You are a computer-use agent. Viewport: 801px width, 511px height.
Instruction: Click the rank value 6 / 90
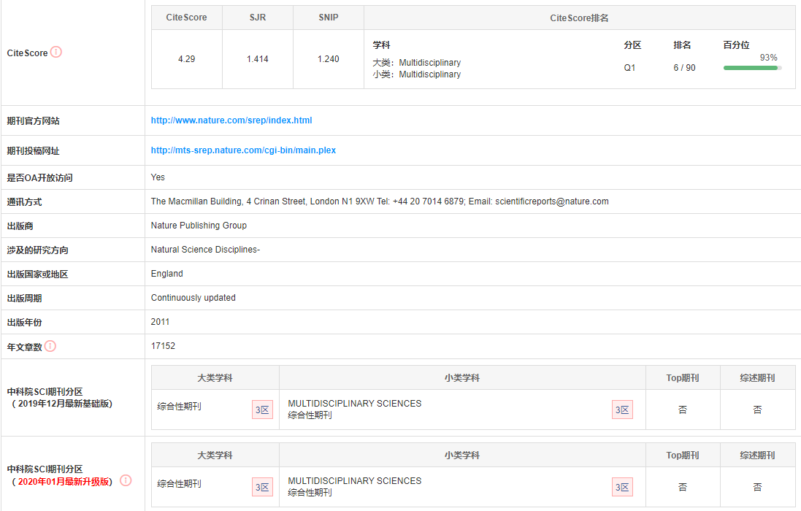[684, 68]
